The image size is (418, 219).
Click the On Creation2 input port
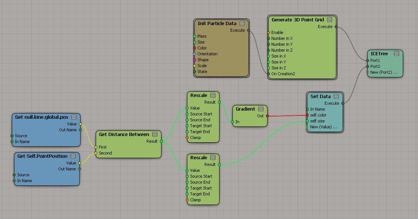point(268,74)
